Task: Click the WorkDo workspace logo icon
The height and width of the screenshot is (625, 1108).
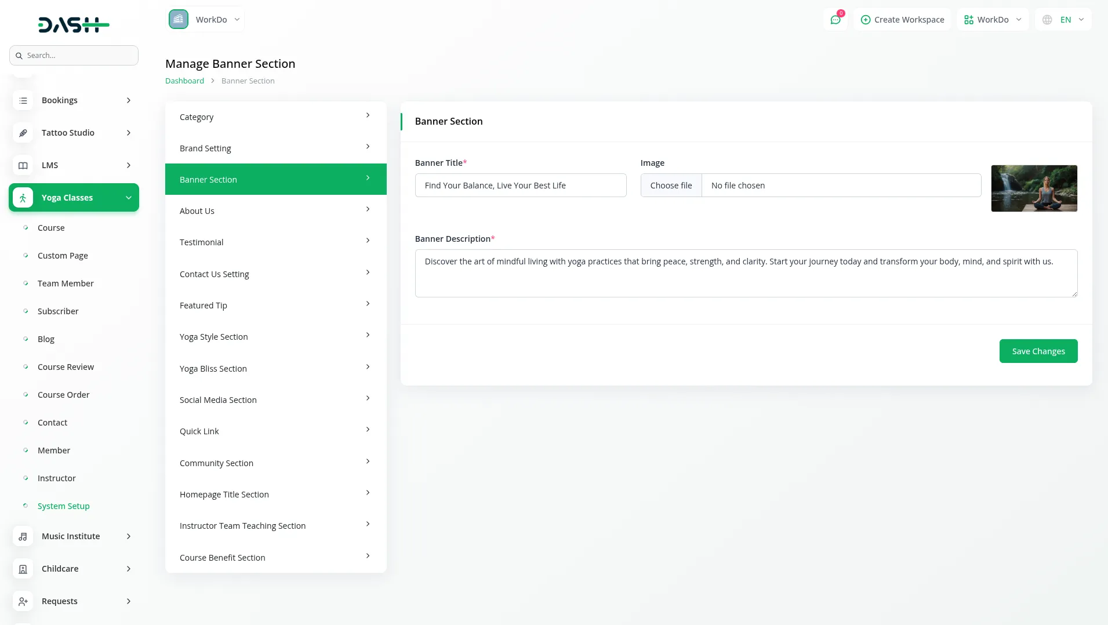Action: point(179,19)
